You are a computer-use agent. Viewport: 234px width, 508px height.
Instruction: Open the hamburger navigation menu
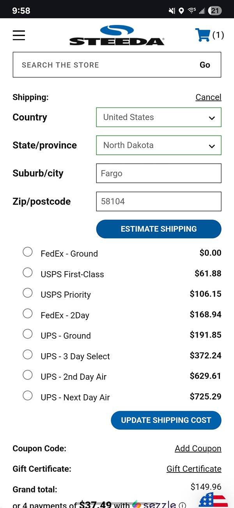coord(19,35)
